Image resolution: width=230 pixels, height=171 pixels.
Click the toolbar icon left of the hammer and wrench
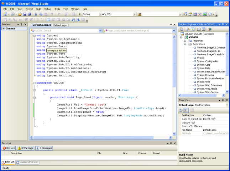point(195,14)
